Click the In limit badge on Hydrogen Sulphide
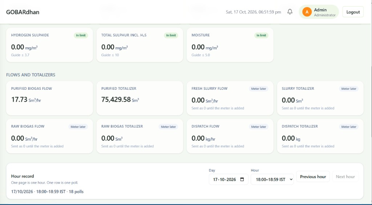 pos(81,35)
